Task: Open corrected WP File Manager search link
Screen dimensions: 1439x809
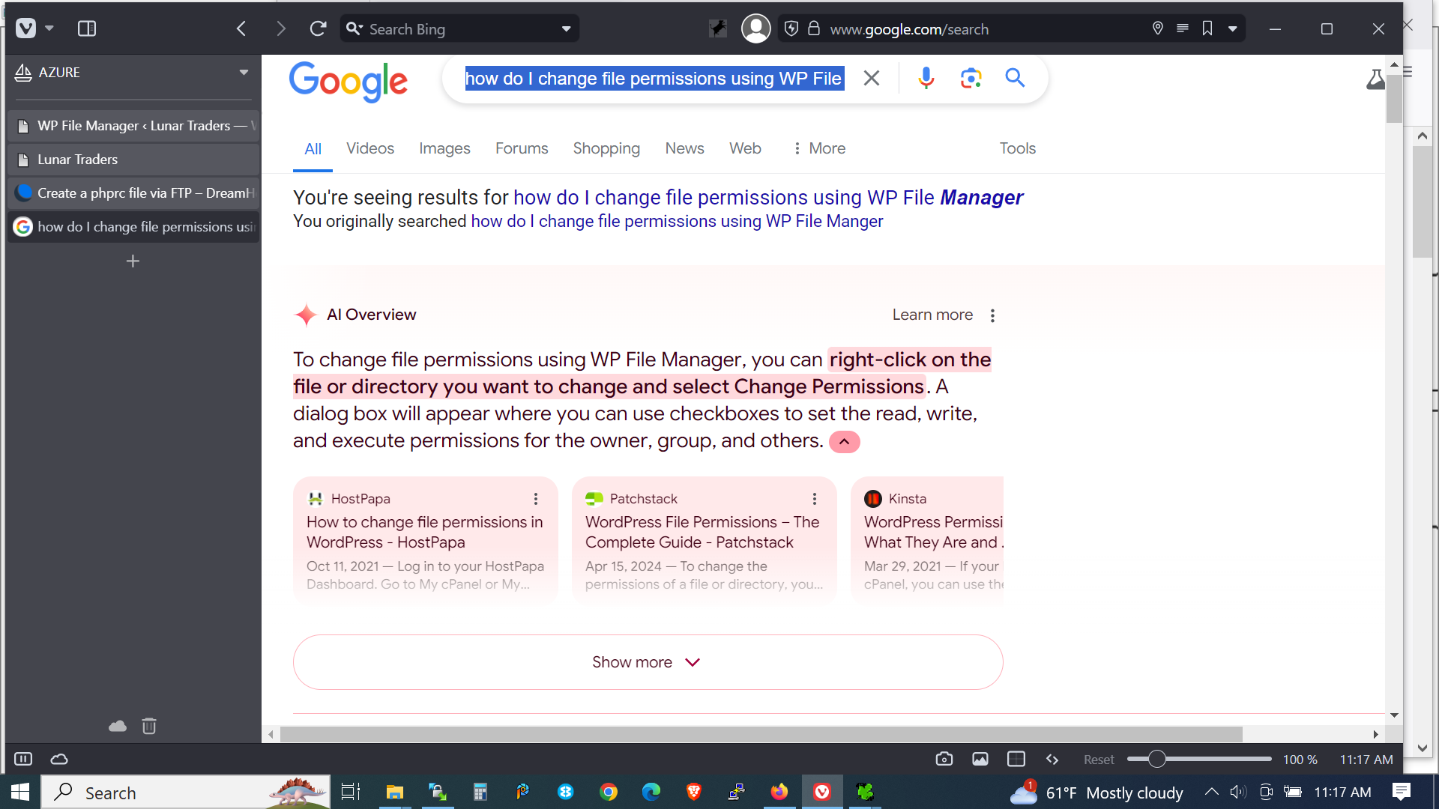Action: tap(768, 198)
